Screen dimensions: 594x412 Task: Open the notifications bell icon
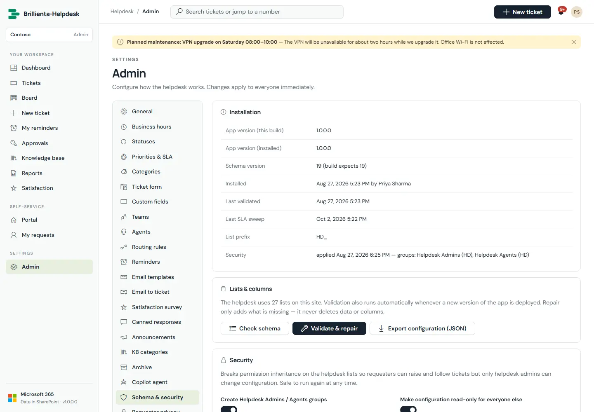pyautogui.click(x=561, y=12)
